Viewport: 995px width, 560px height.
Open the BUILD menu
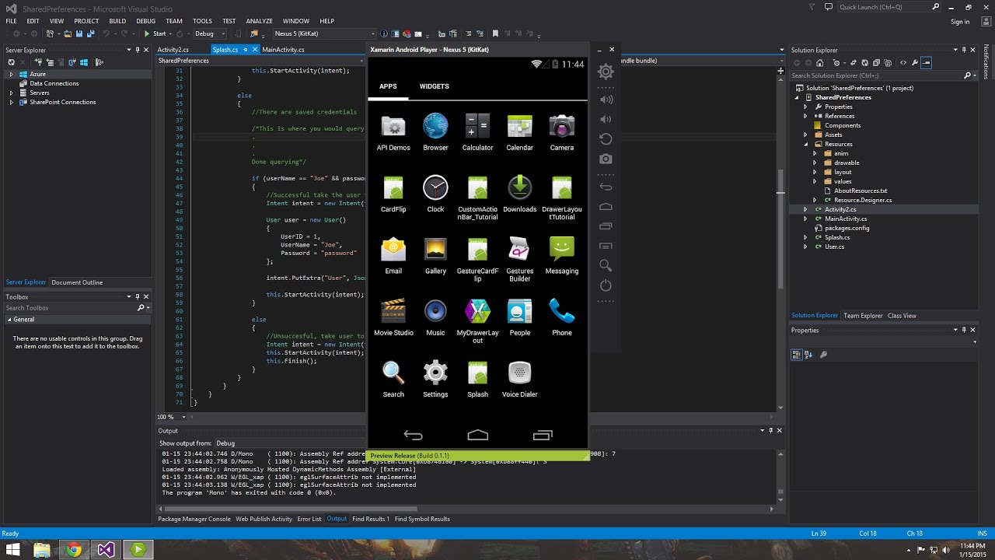point(117,21)
